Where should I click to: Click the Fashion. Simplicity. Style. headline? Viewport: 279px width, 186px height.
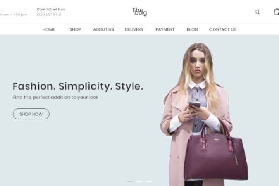coord(78,86)
